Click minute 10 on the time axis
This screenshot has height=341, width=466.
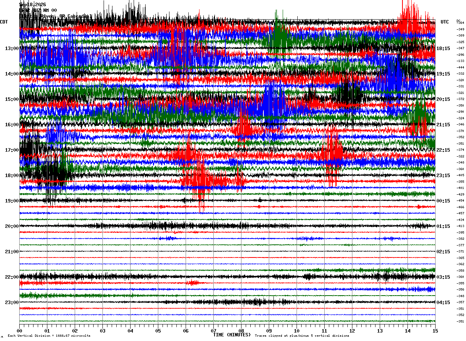tap(297, 331)
